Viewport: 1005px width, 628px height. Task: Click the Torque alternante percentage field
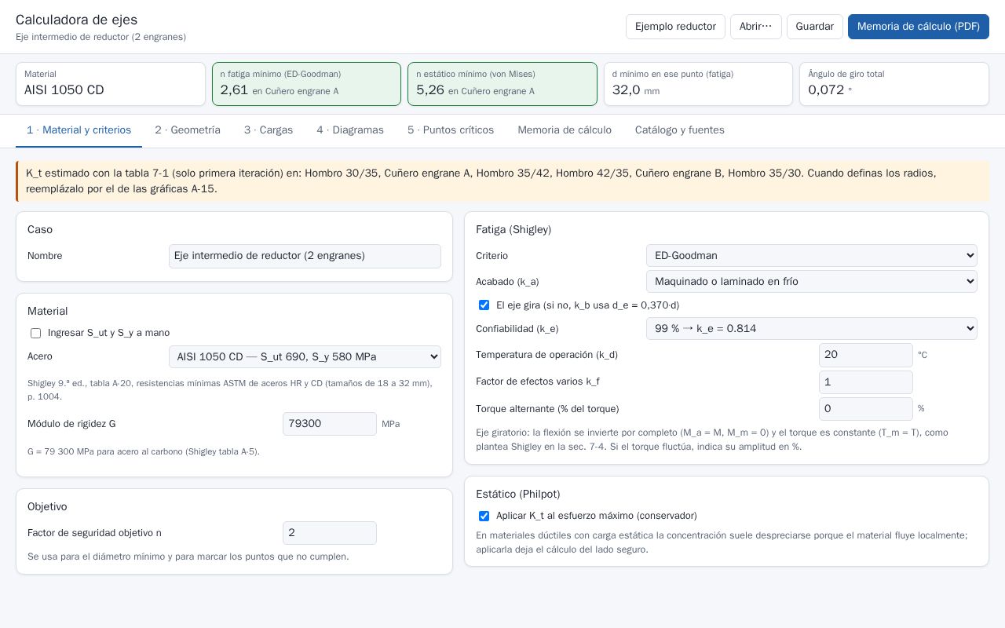pyautogui.click(x=866, y=409)
